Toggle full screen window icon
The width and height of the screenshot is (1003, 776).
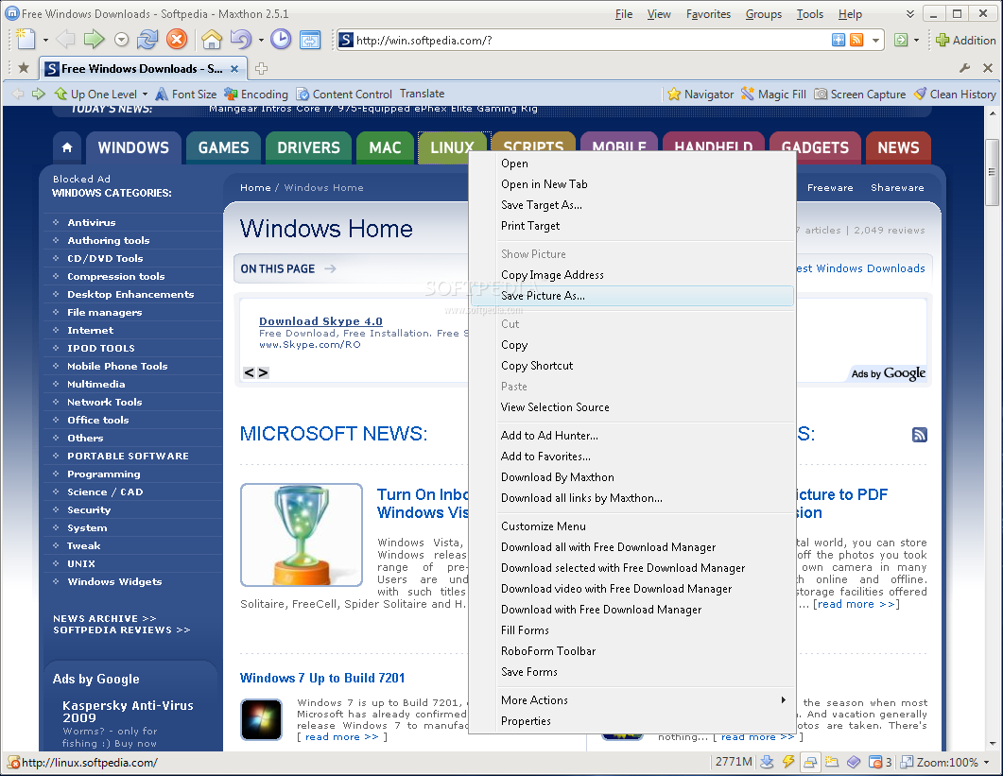click(x=310, y=40)
